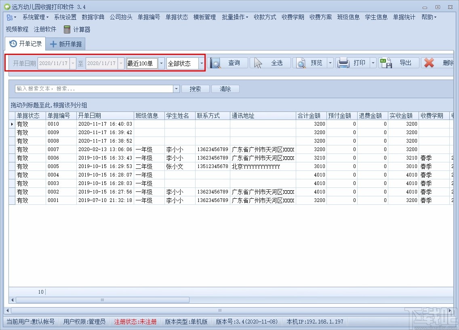
Task: Open 单据状态 menu item
Action: coord(177,17)
